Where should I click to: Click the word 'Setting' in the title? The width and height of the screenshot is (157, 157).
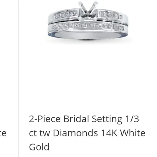coord(107,120)
